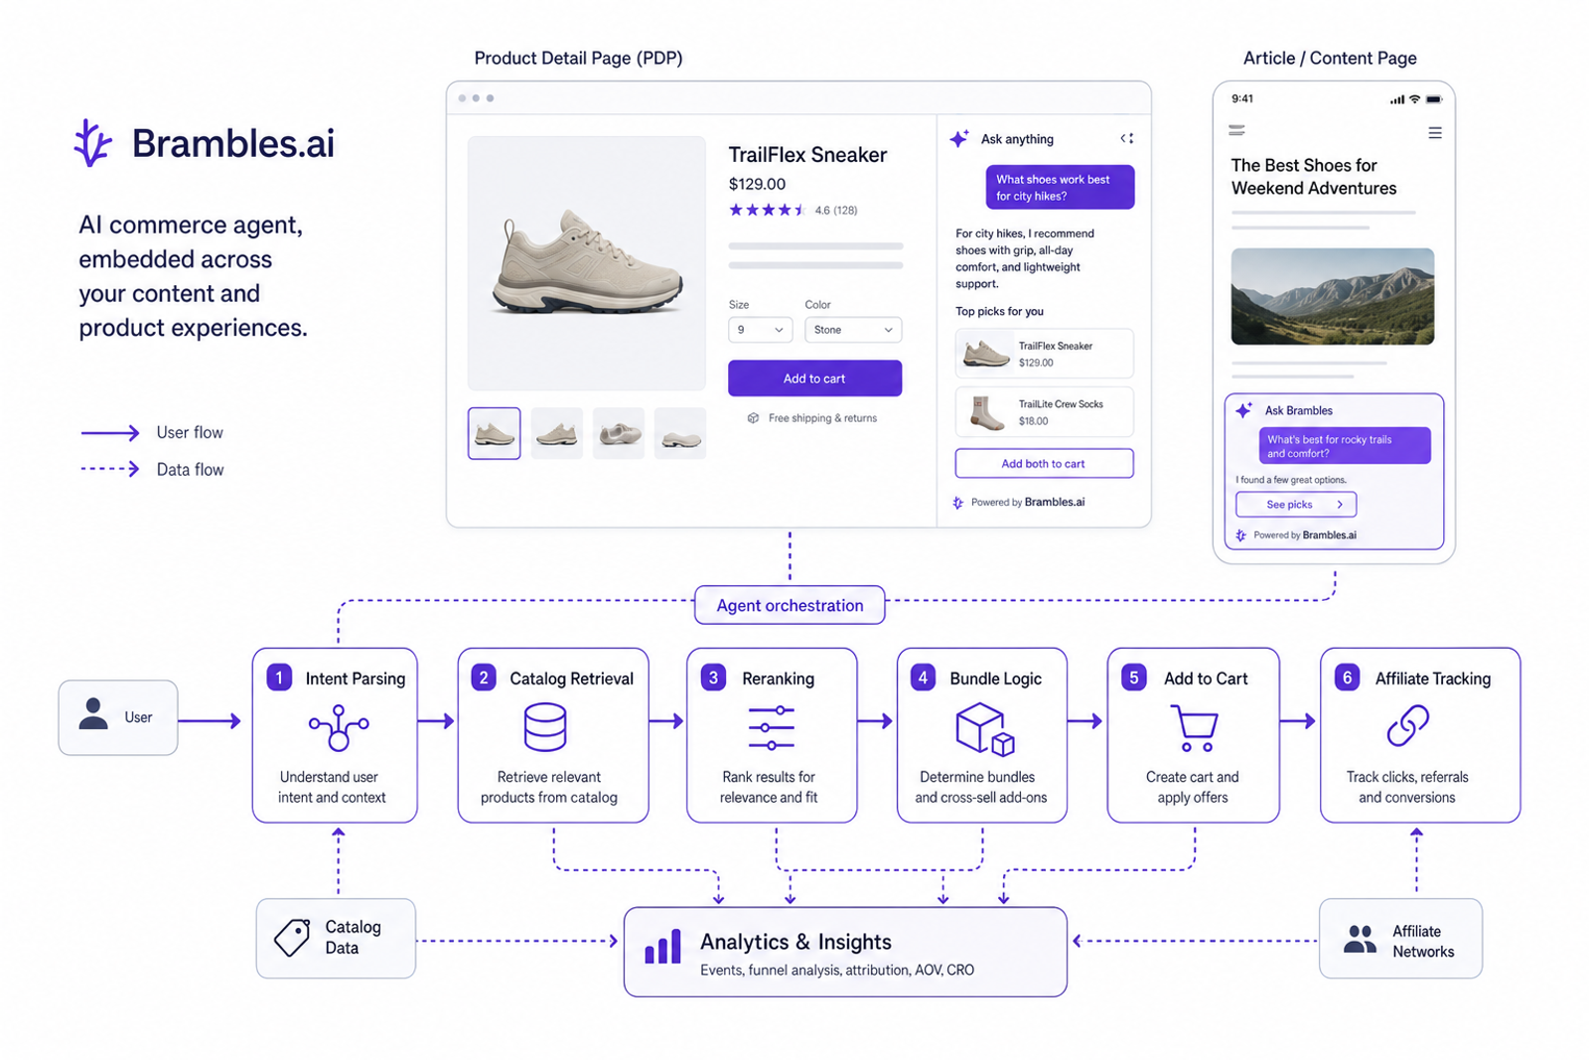The image size is (1589, 1060).
Task: Collapse the Ask anything chat panel
Action: 1127,139
